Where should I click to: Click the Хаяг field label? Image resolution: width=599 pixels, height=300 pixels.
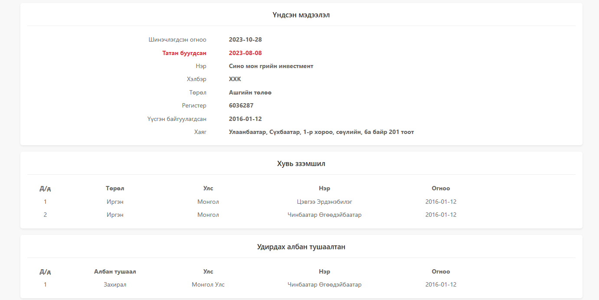coord(200,132)
